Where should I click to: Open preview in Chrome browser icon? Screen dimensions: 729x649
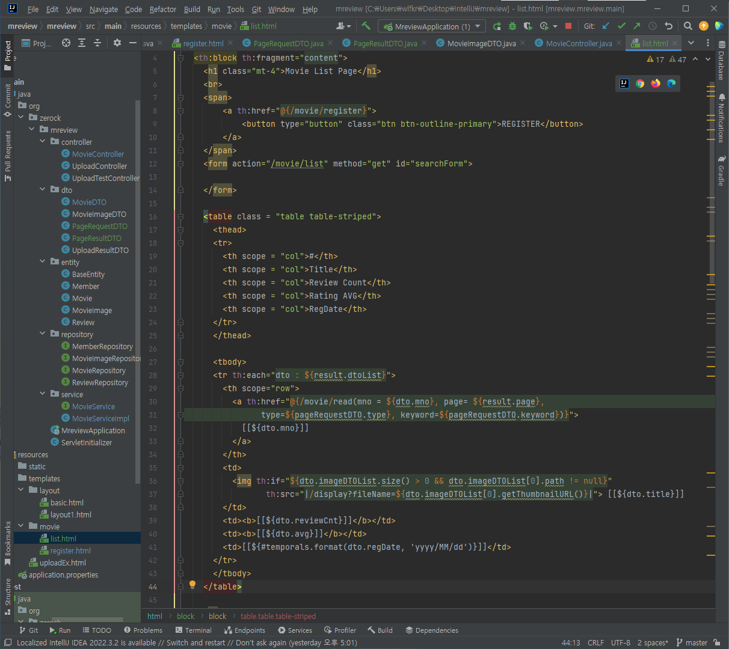pyautogui.click(x=640, y=84)
